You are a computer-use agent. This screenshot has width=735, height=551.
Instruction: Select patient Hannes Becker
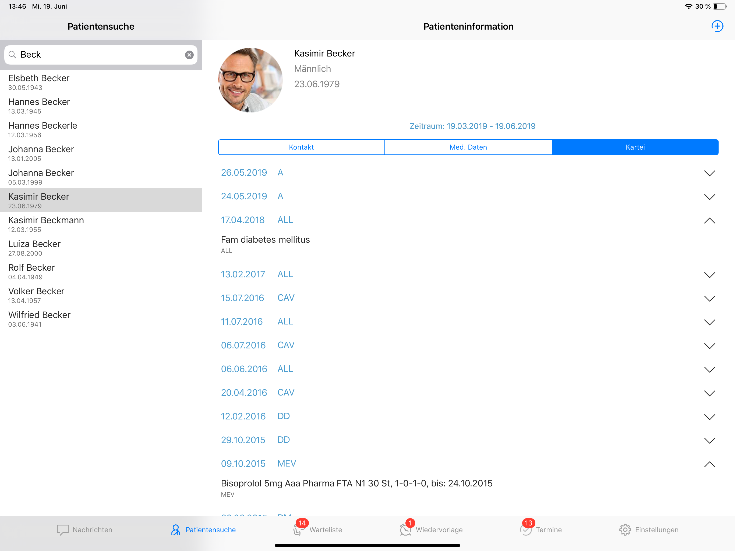[101, 106]
